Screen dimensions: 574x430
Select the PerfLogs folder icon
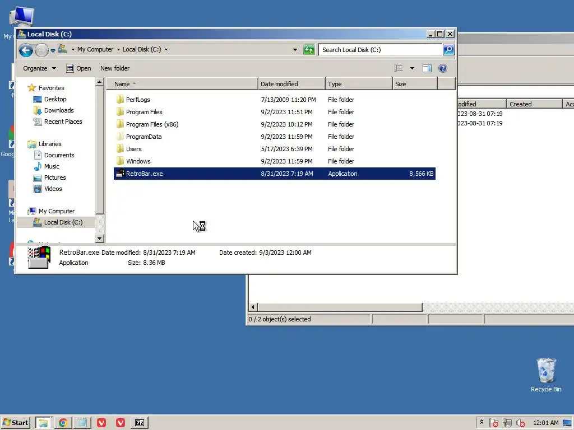(120, 100)
